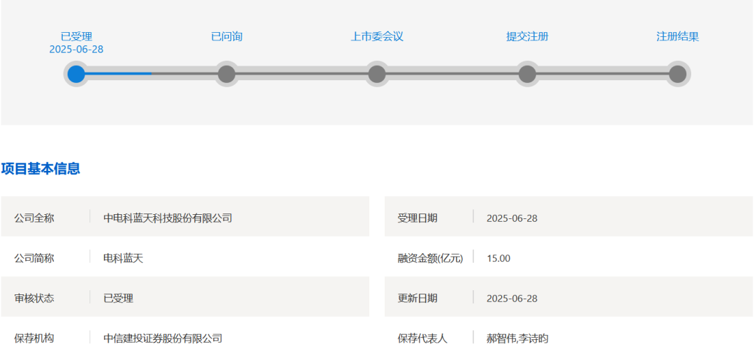Image resolution: width=754 pixels, height=353 pixels.
Task: Click the representatives 郝智伟,李诗昀
Action: click(517, 338)
